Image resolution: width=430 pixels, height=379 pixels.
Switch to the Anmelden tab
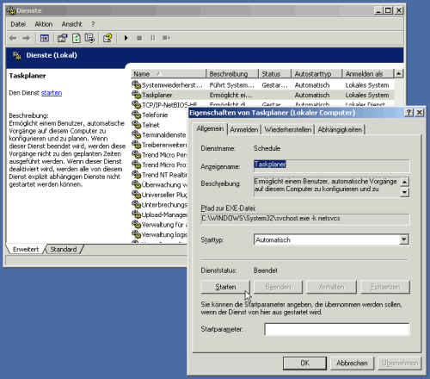coord(244,130)
